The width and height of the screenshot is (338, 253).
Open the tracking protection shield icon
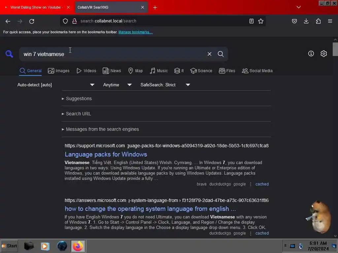pos(65,21)
